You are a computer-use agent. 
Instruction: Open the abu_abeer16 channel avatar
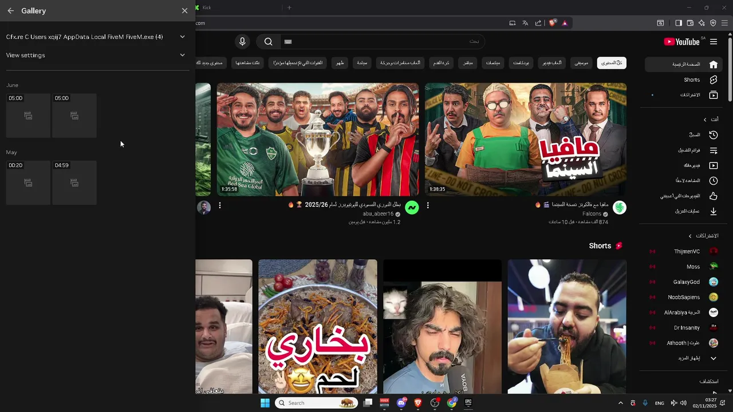click(412, 207)
